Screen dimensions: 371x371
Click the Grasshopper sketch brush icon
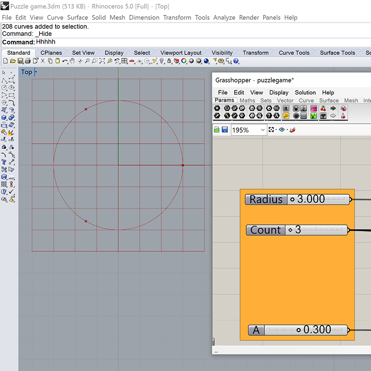[x=293, y=130]
